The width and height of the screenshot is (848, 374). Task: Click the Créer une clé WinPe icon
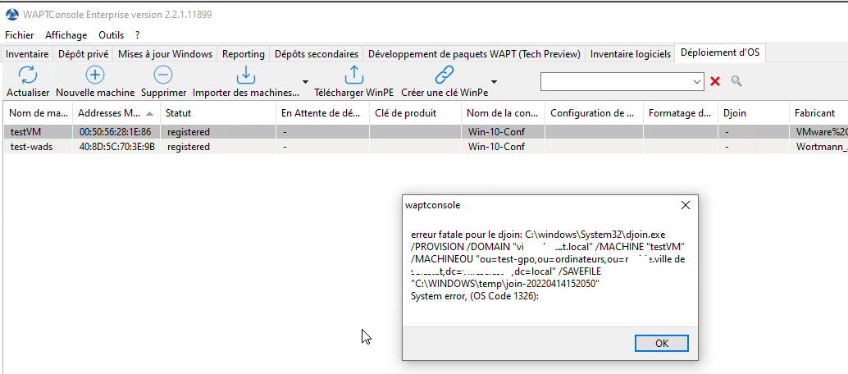tap(444, 75)
